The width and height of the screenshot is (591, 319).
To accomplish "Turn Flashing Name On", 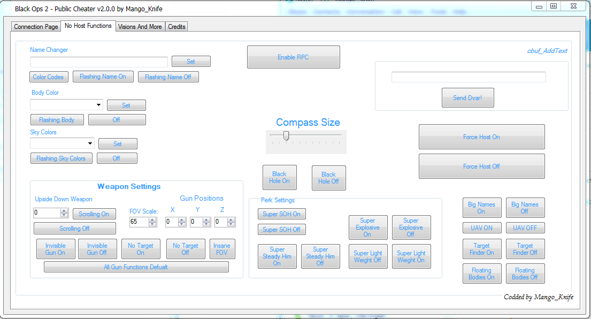I will [x=103, y=77].
